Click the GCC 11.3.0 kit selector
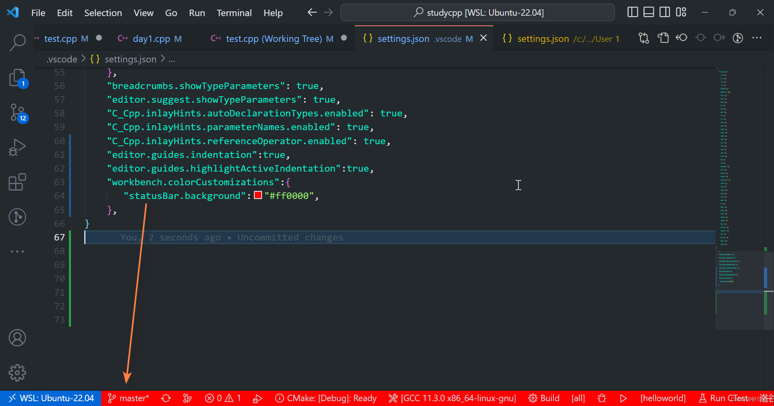 (x=452, y=398)
